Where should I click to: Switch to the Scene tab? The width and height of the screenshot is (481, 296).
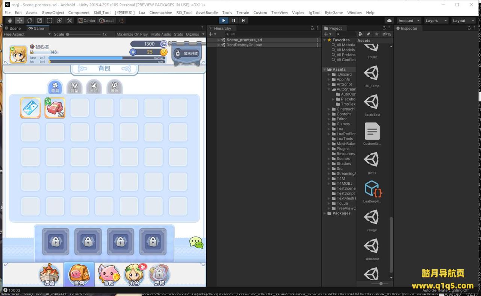coord(13,28)
